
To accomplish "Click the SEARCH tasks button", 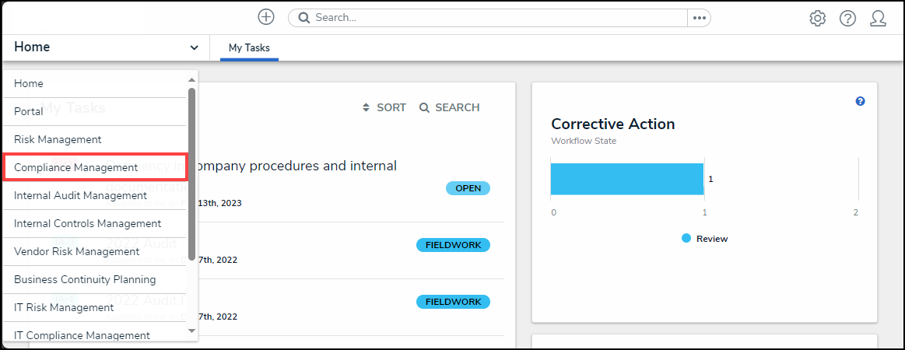I will pos(449,108).
